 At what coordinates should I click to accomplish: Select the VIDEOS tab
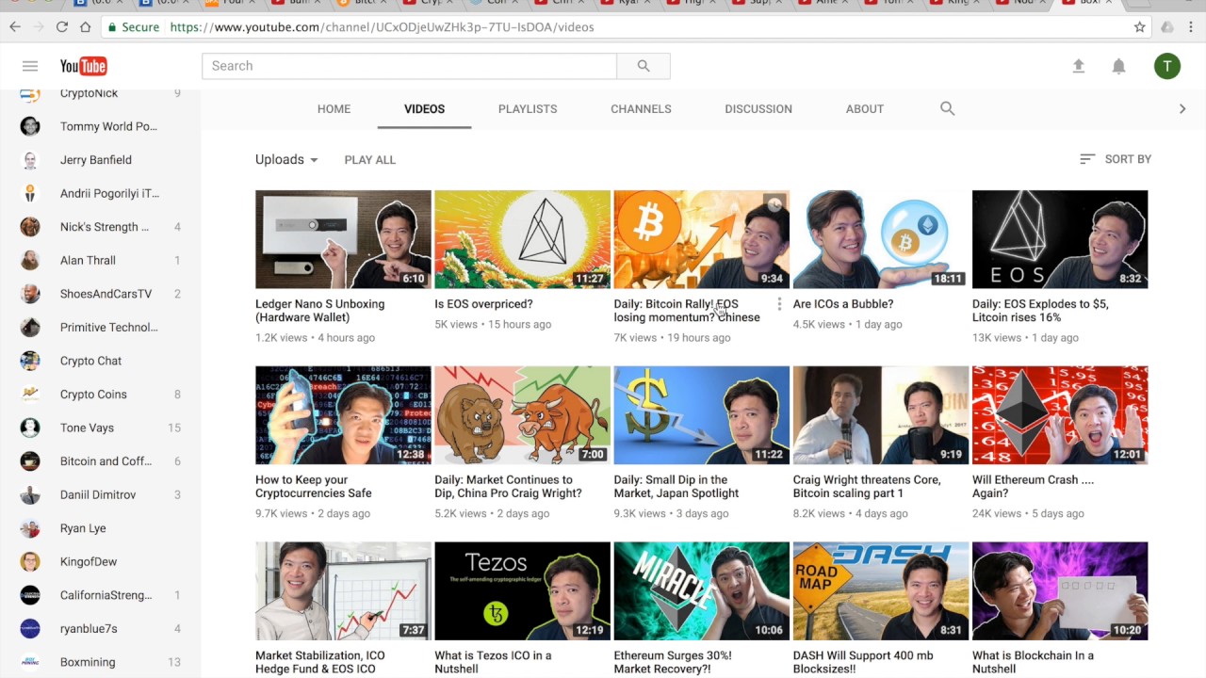click(x=424, y=109)
